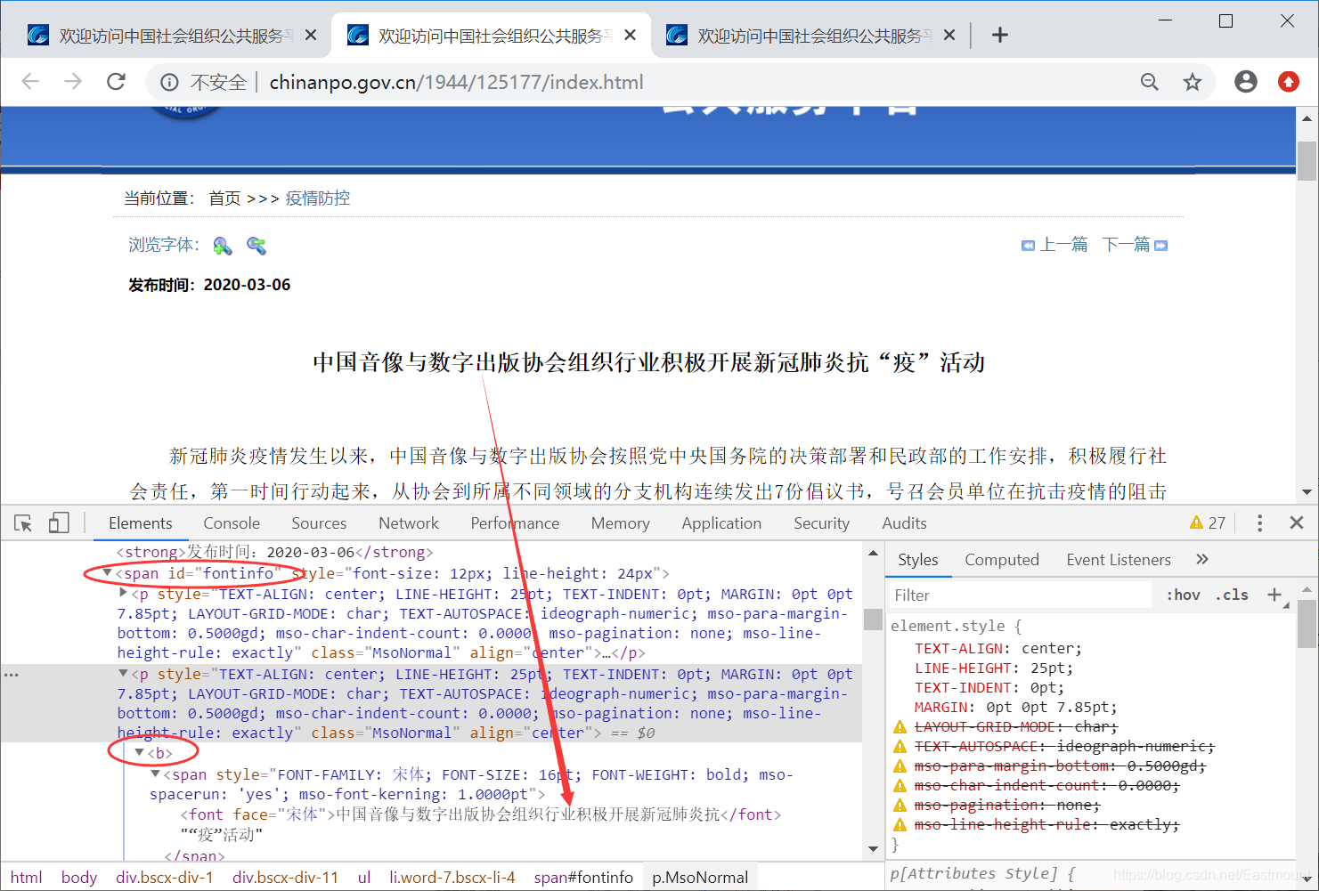Click warning icon beside mso-pagination
Viewport: 1319px width, 891px height.
(900, 806)
